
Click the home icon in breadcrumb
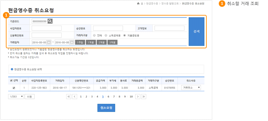pos(138,4)
